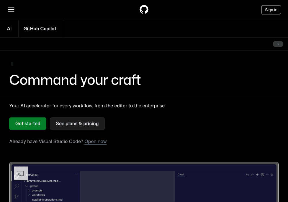This screenshot has width=288, height=202.
Task: Start new chat with plus icon
Action: tap(257, 175)
